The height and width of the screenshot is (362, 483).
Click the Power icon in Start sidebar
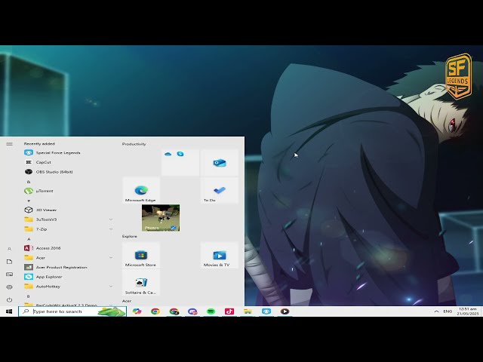click(x=9, y=300)
